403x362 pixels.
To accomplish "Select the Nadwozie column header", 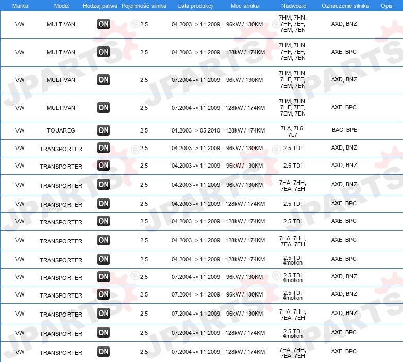I will coord(294,6).
